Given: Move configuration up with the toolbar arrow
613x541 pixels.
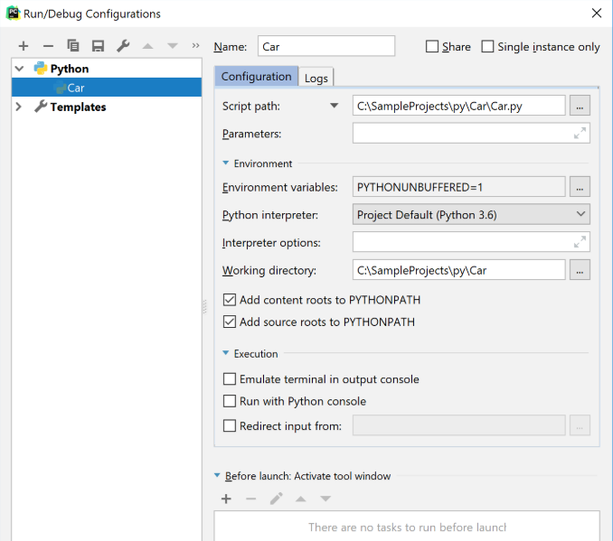Looking at the screenshot, I should coord(147,46).
